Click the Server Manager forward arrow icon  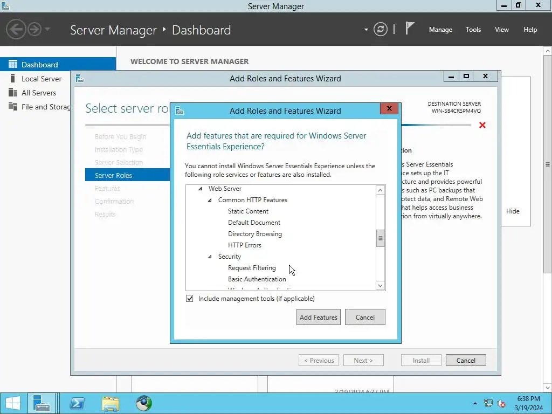(34, 29)
